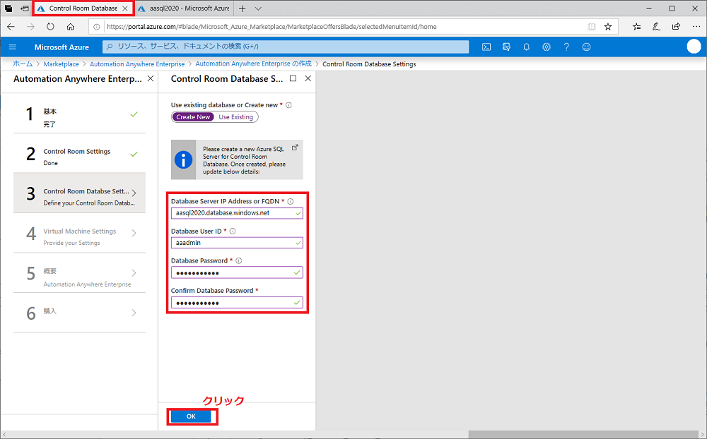Close the Control Room Database tab

coord(125,8)
